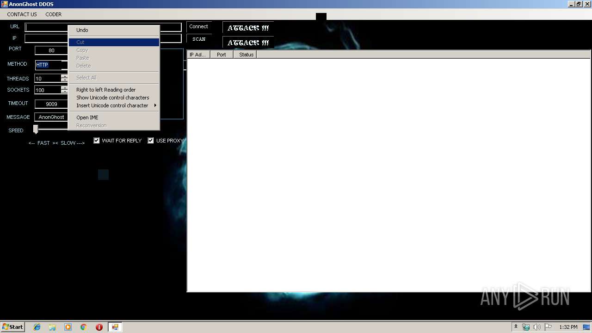This screenshot has height=333, width=592.
Task: Click the Show desktop button
Action: click(586, 327)
